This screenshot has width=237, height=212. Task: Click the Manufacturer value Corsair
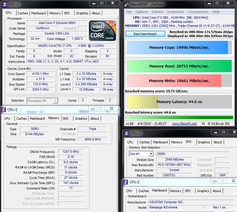pyautogui.click(x=174, y=170)
